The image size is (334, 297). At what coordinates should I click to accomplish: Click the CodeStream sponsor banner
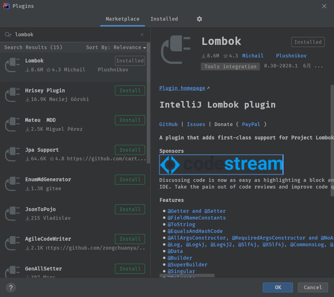[x=221, y=165]
